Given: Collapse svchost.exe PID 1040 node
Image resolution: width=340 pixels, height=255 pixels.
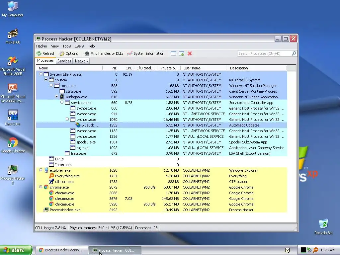Looking at the screenshot, I should (x=67, y=119).
